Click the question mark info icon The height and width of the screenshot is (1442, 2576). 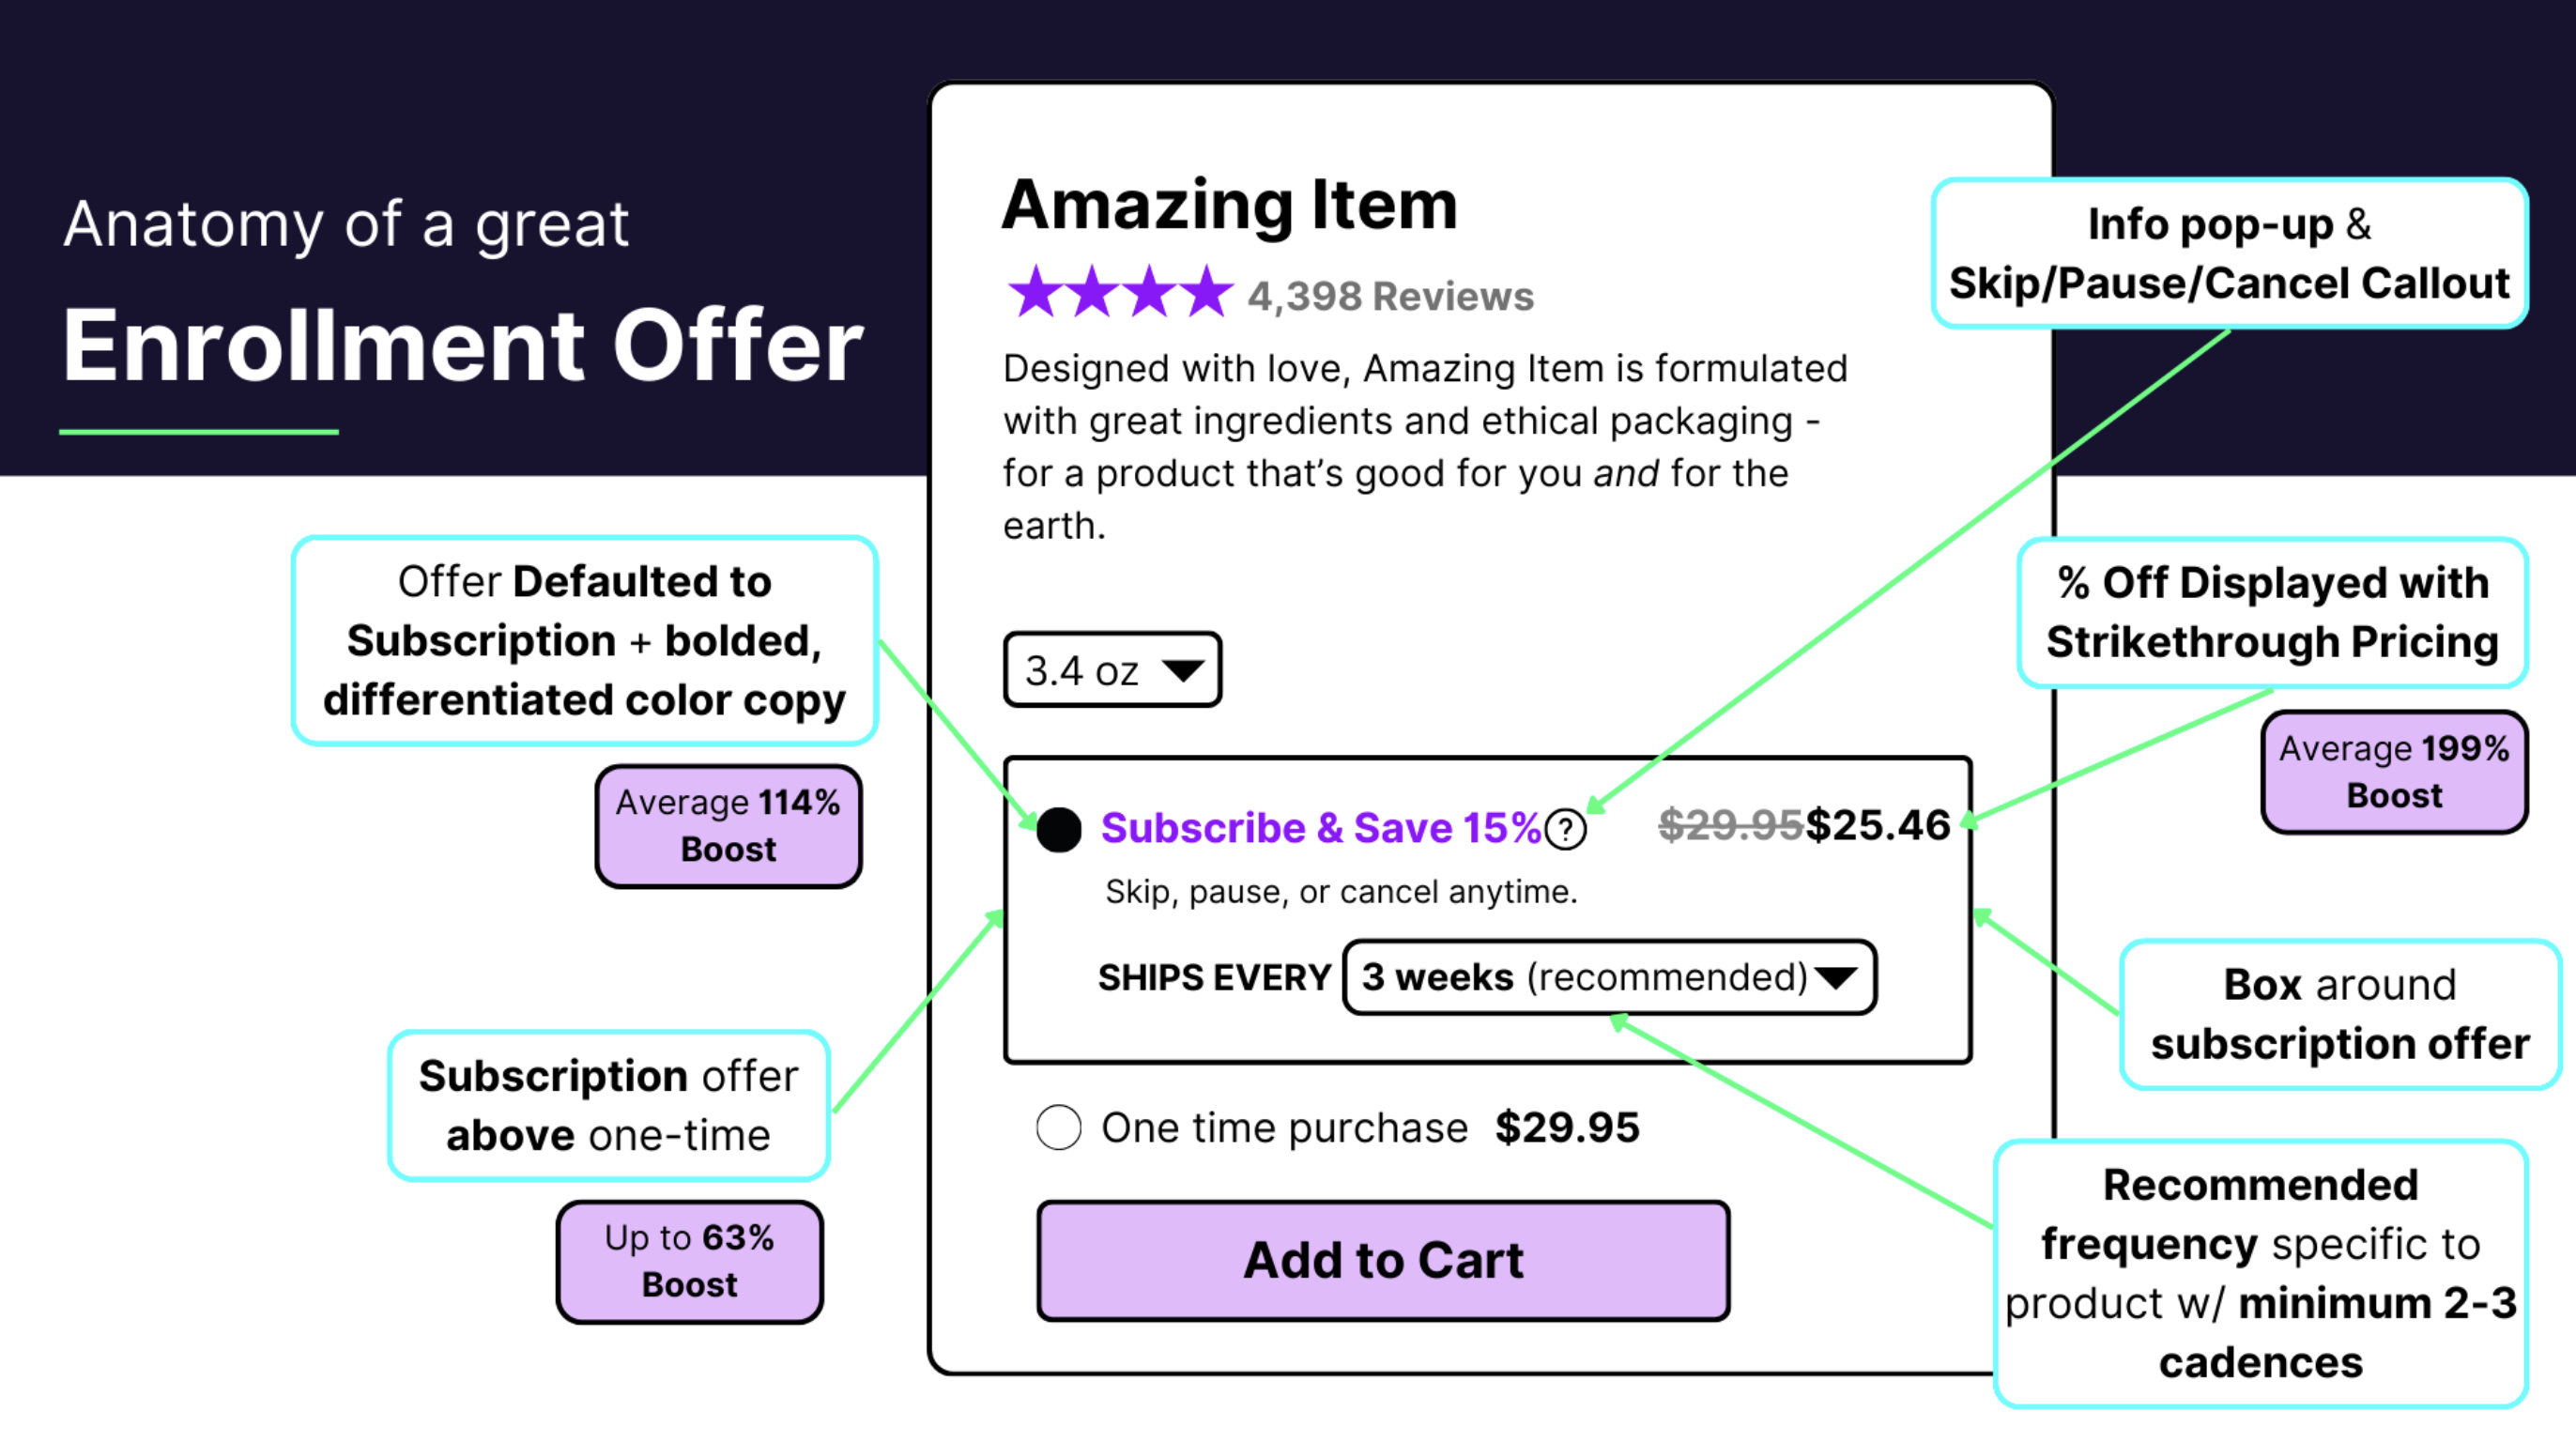[1565, 829]
